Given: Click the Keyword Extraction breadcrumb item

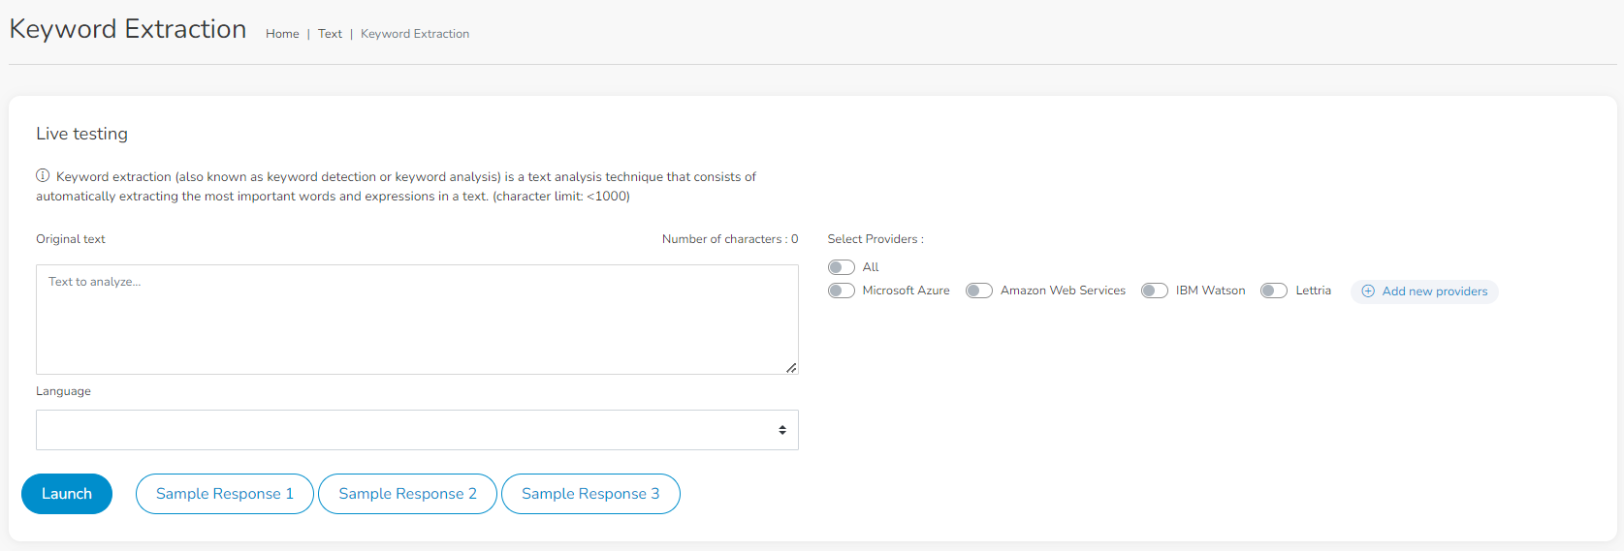Looking at the screenshot, I should [415, 34].
